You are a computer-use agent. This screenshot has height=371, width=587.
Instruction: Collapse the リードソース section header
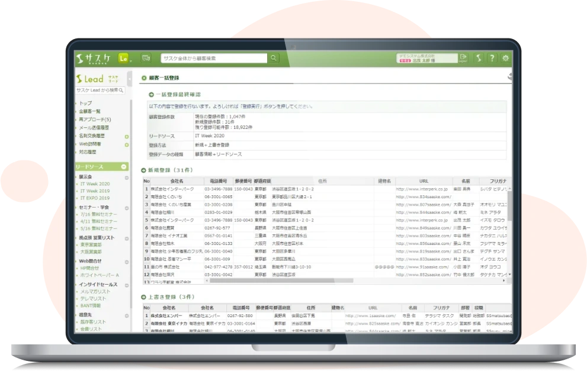[x=124, y=167]
